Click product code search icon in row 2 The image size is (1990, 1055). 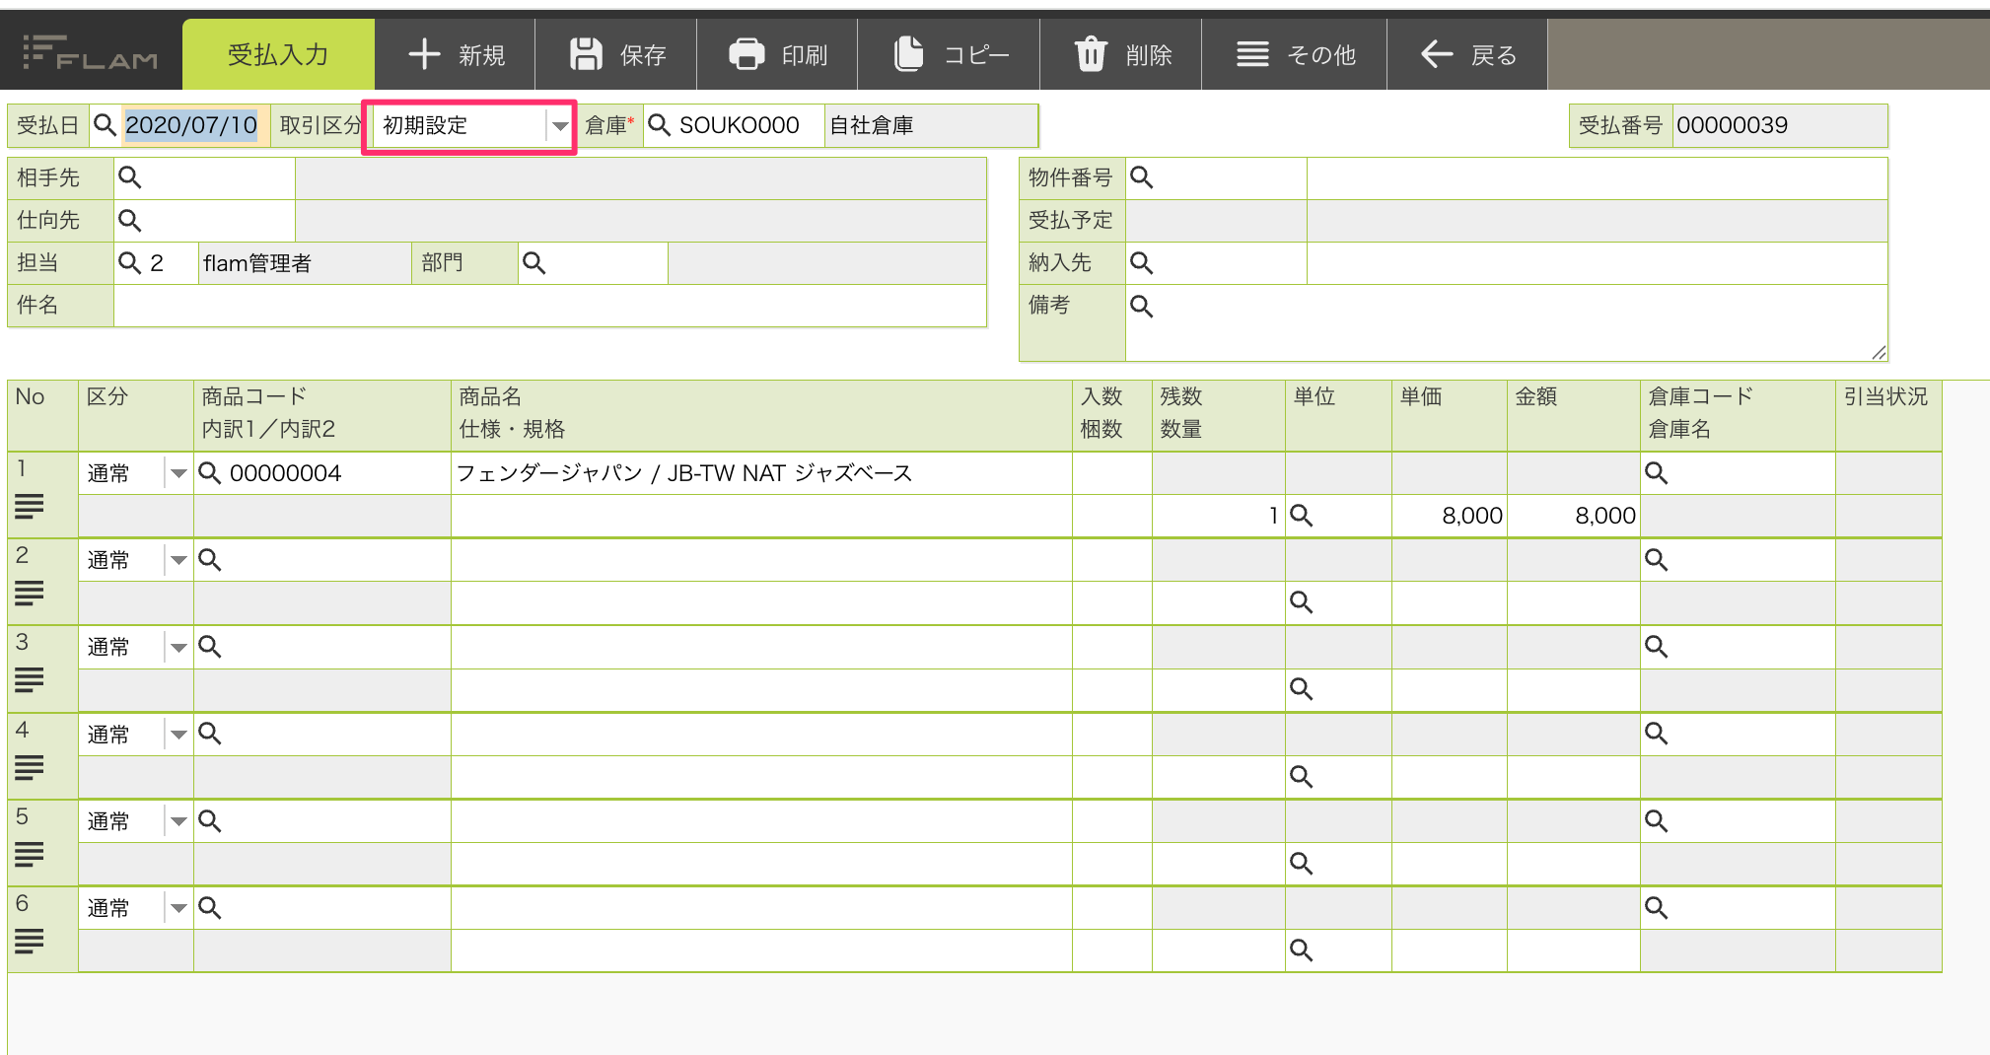pos(209,560)
